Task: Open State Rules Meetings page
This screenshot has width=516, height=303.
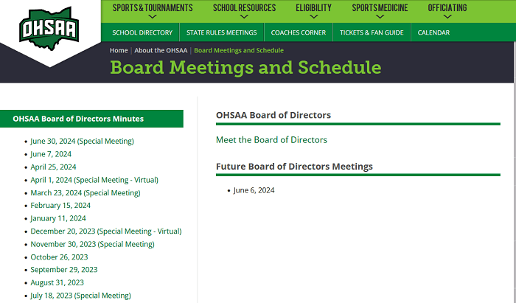Action: coord(221,32)
